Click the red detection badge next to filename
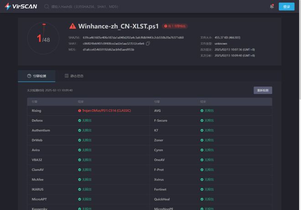Viewport: 301px width, 210px height. [x=175, y=26]
